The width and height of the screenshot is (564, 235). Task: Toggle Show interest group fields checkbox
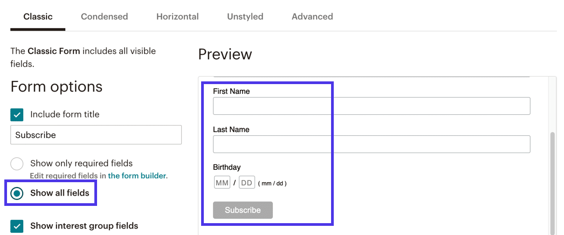17,226
